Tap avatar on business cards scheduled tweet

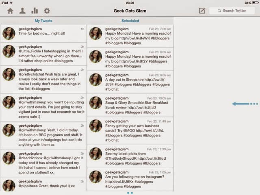(x=96, y=126)
